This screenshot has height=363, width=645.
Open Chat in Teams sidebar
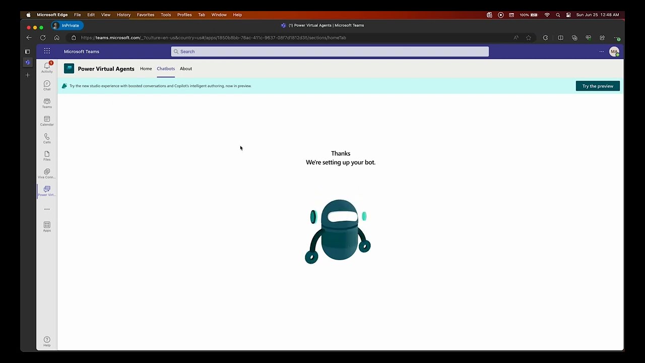click(x=47, y=85)
